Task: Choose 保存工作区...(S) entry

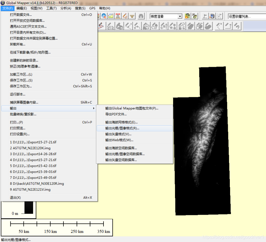Action: click(49, 80)
